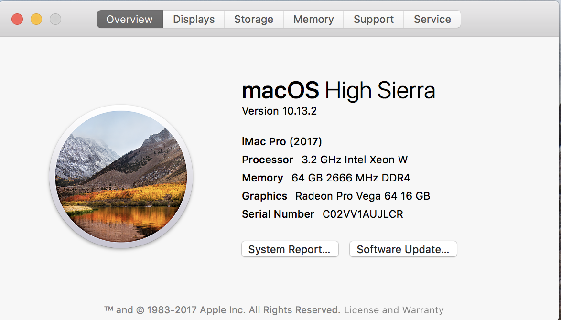This screenshot has width=561, height=320.
Task: Click the serial number C02VV1AUJLCR
Action: click(x=363, y=214)
